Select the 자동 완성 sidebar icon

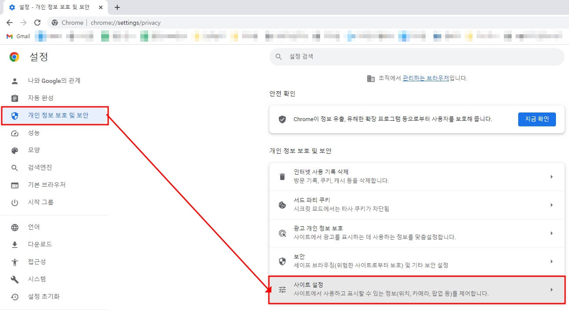[x=16, y=98]
